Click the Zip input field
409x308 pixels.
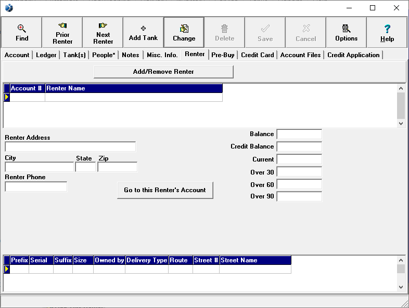[118, 167]
